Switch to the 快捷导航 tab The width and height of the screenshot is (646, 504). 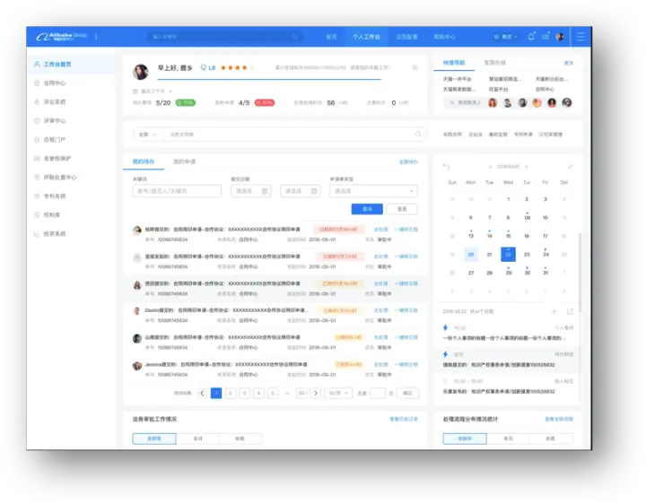tap(454, 63)
